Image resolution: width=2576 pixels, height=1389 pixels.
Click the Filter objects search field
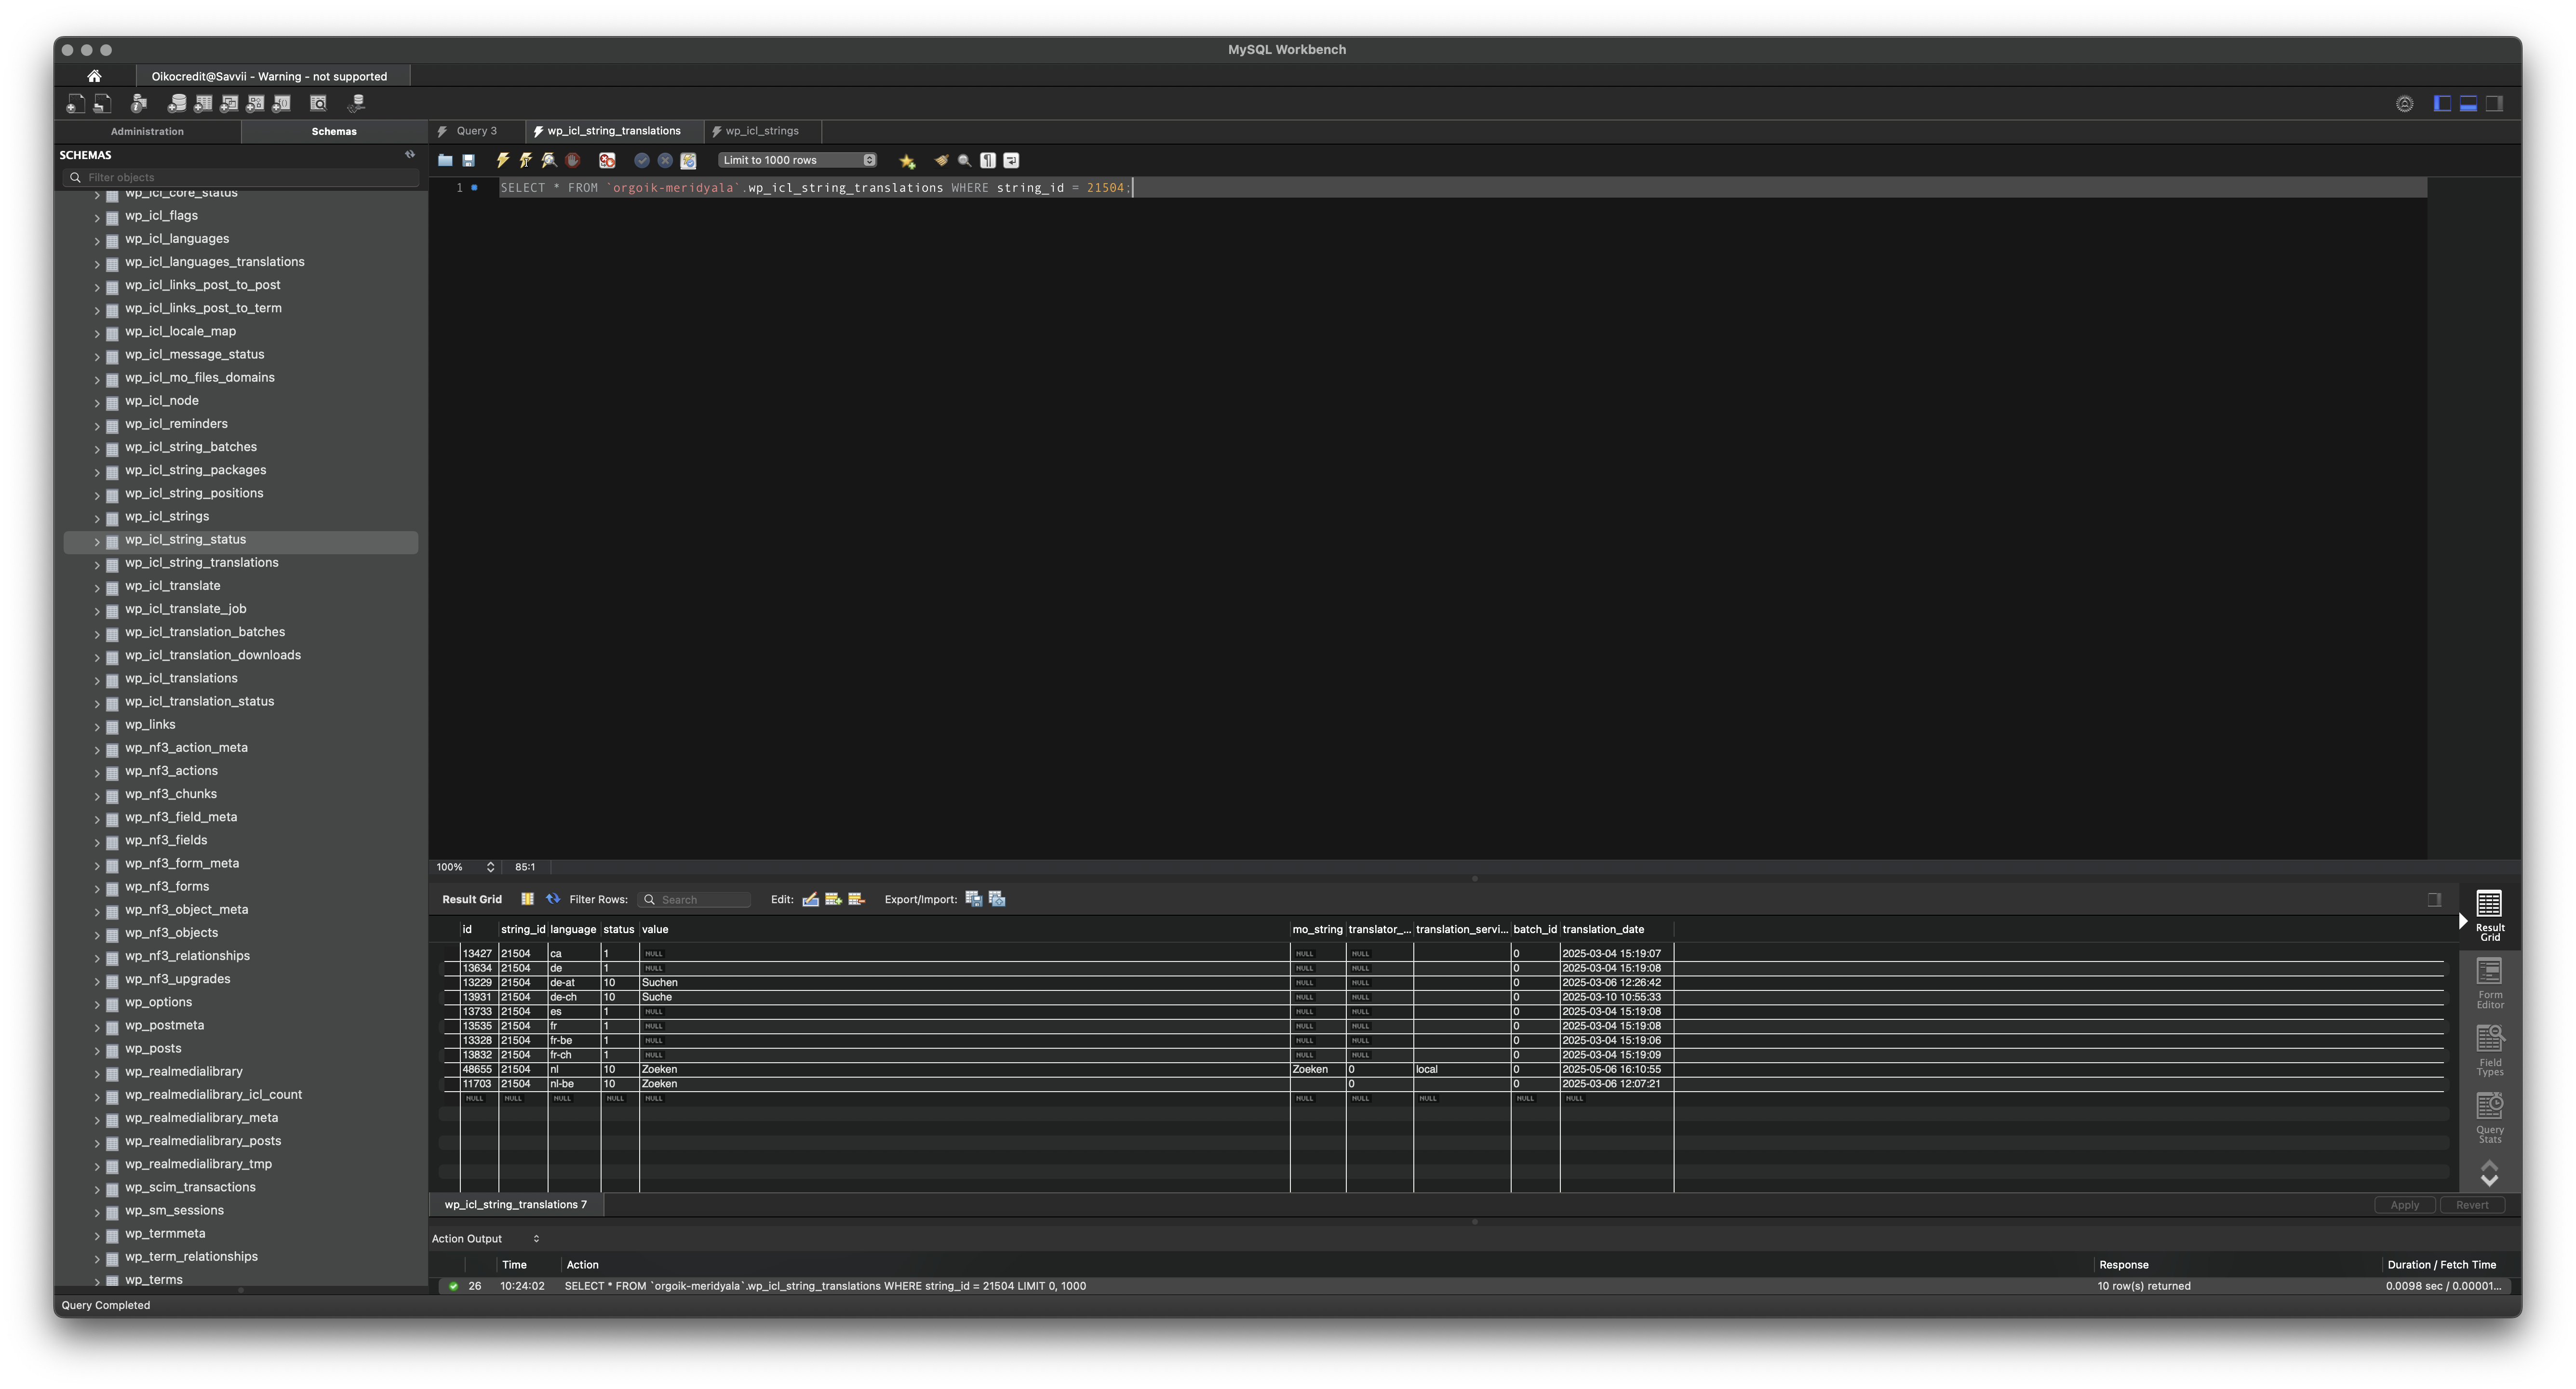point(241,177)
